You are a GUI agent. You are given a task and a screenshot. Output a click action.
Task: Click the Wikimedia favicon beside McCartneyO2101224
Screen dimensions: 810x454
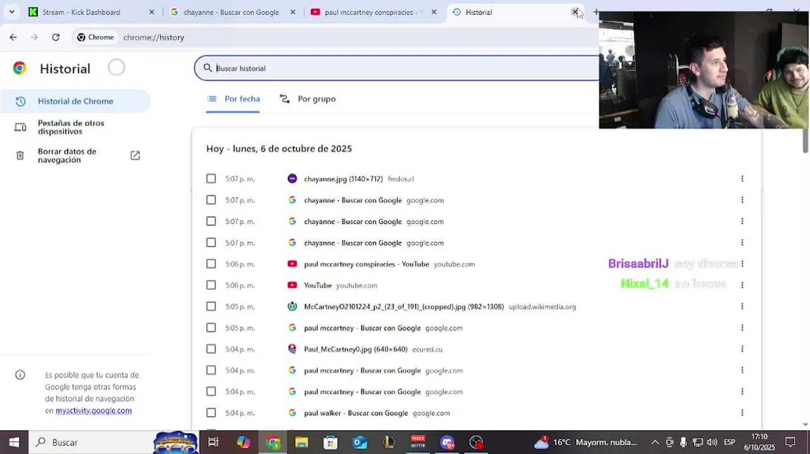coord(292,306)
